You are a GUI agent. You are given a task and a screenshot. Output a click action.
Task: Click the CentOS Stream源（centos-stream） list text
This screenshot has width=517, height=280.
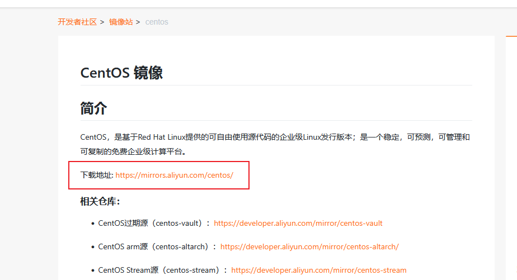tap(163, 270)
